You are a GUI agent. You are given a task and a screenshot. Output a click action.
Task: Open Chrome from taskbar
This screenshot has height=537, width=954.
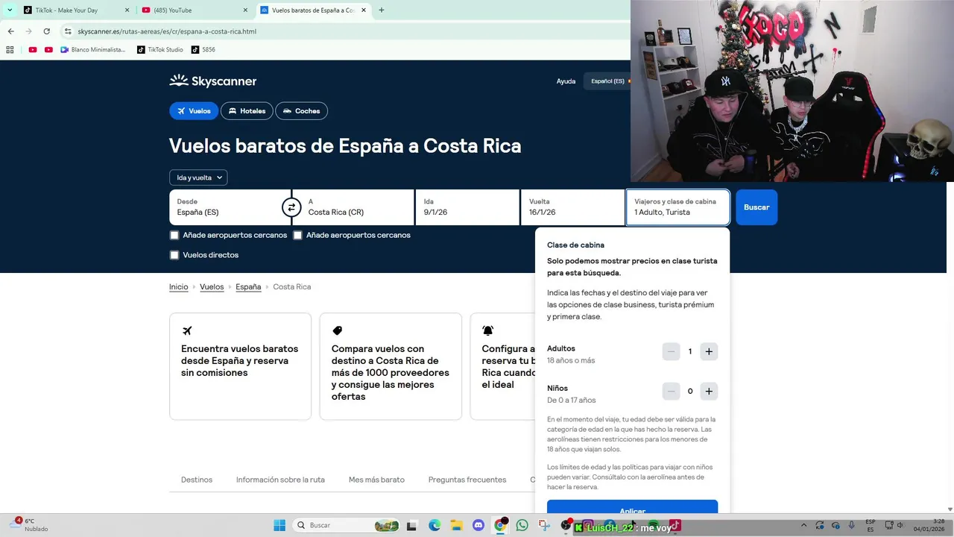[500, 525]
